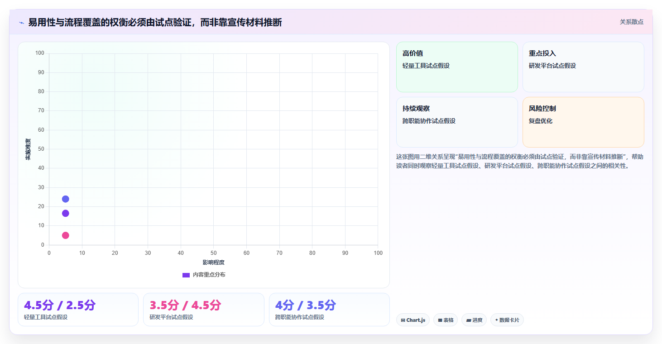662x344 pixels.
Task: Click the chart description paragraph
Action: tap(519, 161)
